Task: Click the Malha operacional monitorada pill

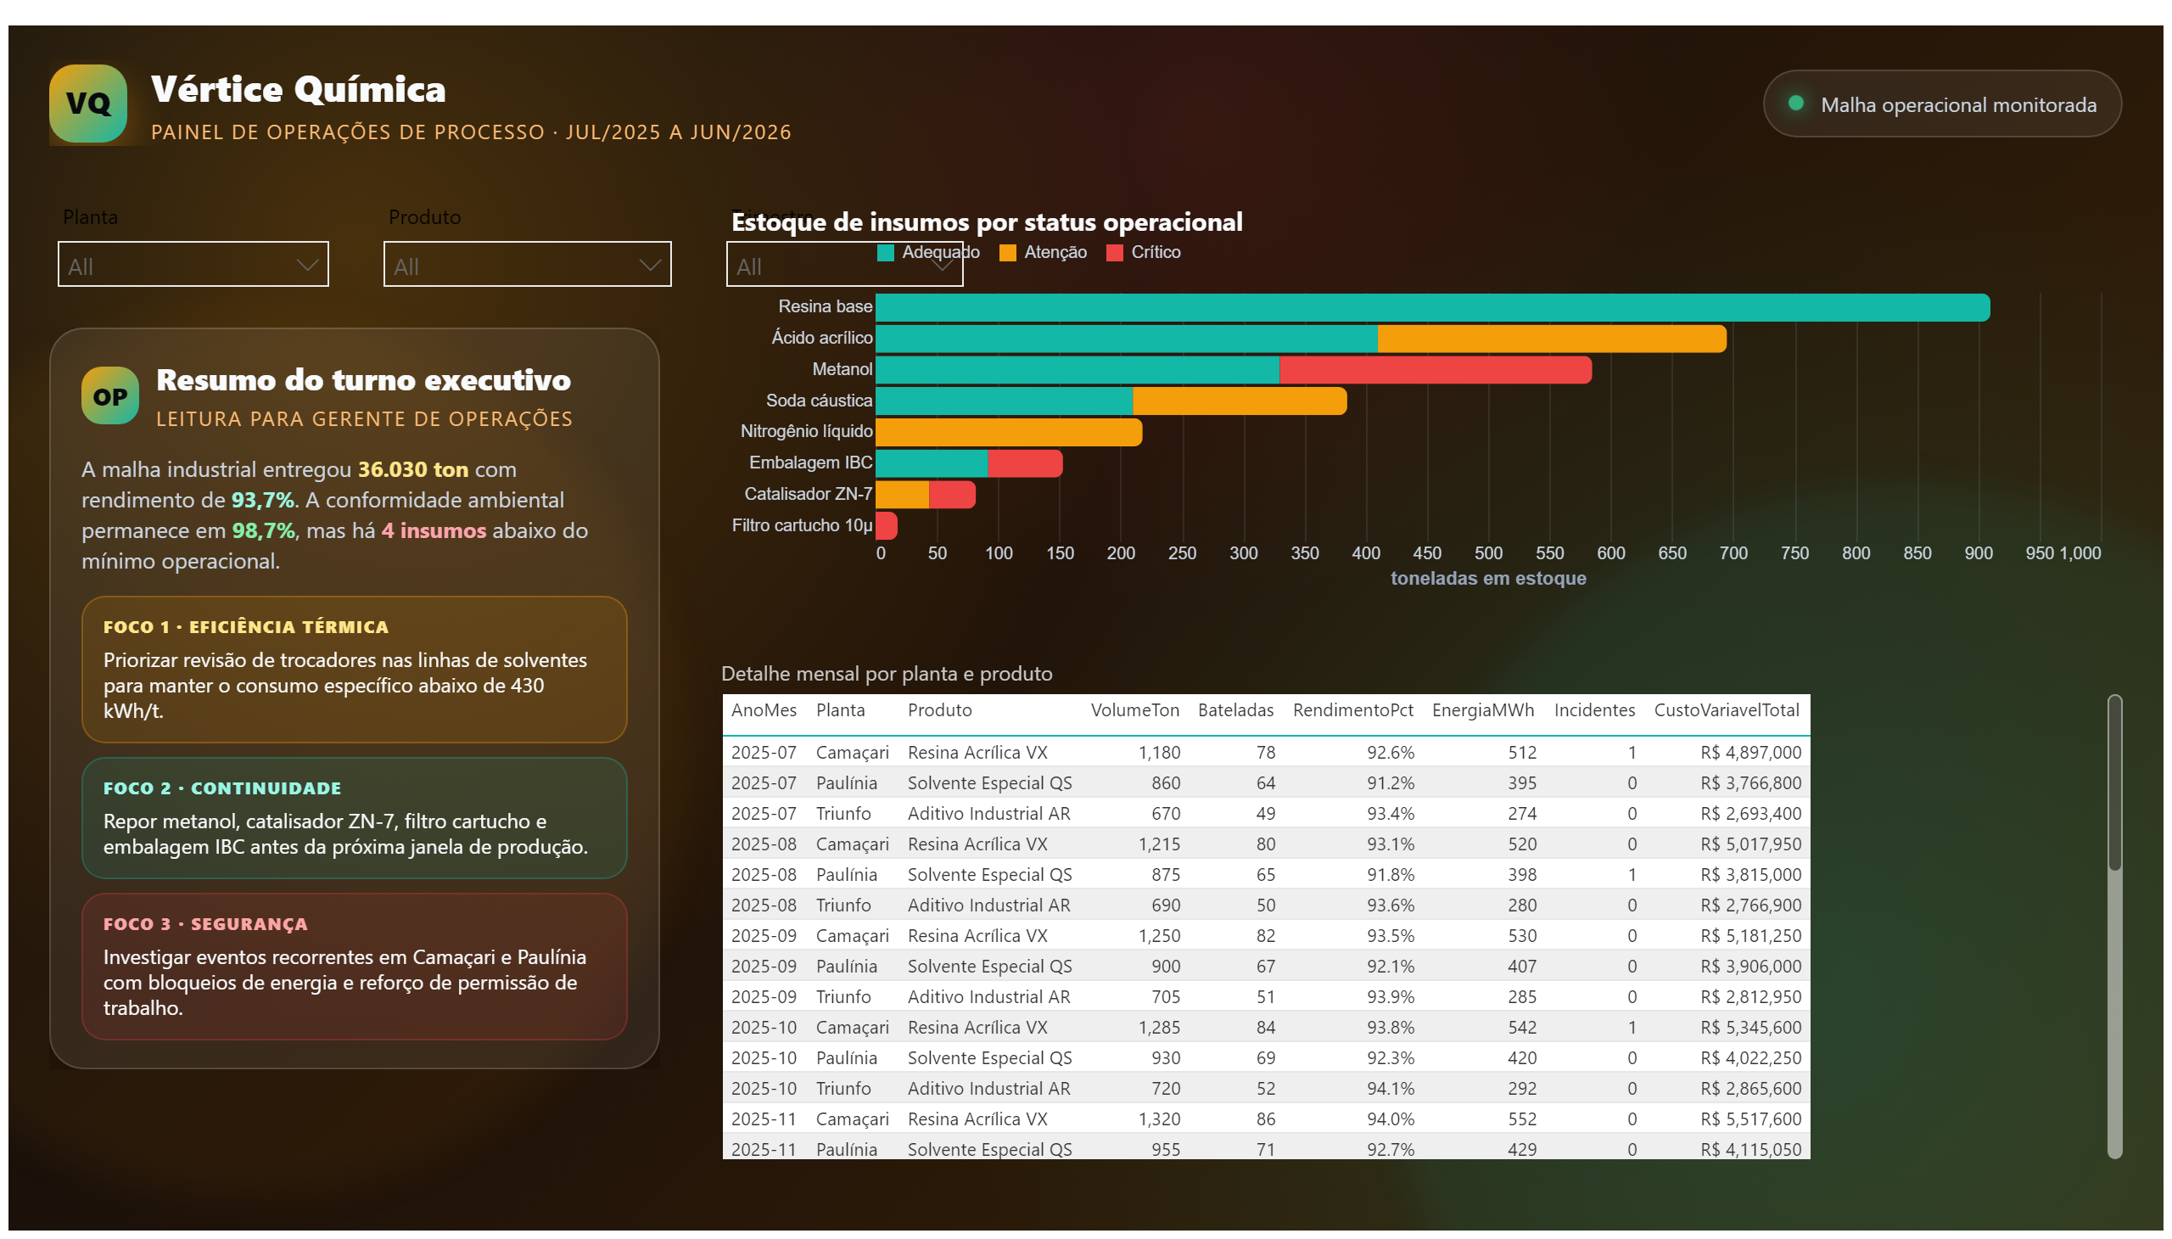Action: [x=1941, y=104]
